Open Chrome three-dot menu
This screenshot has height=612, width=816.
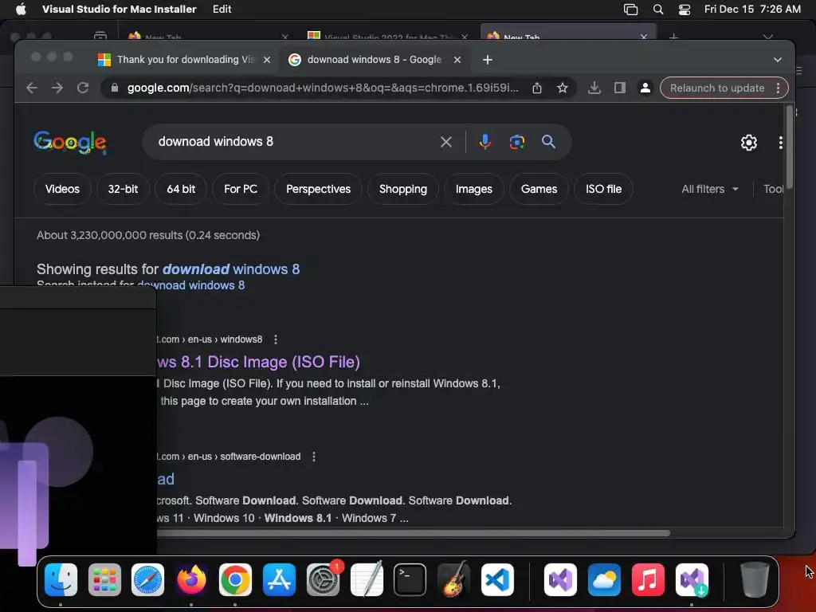(778, 88)
